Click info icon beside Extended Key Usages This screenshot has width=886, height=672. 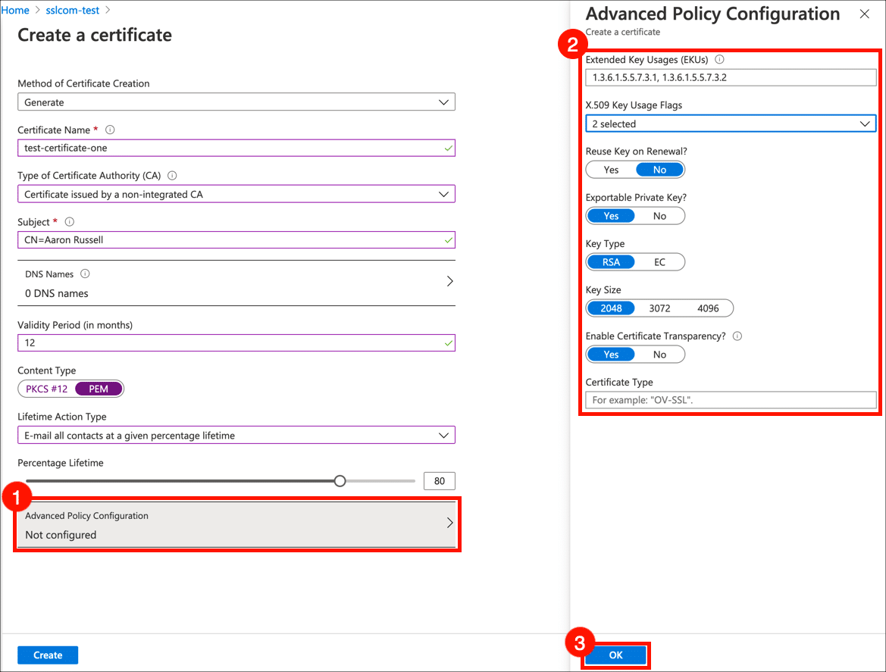click(x=720, y=59)
